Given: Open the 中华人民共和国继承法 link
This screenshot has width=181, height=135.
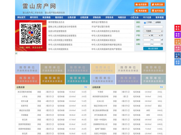Looking at the screenshot, I should click(x=102, y=35).
